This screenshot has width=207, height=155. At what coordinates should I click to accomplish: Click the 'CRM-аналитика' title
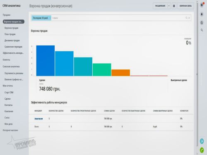click(x=12, y=6)
